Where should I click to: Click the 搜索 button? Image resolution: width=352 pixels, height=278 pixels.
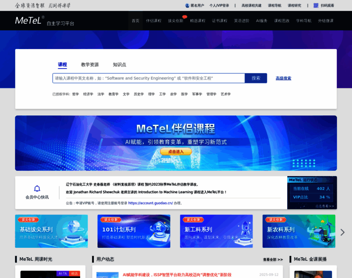point(256,78)
